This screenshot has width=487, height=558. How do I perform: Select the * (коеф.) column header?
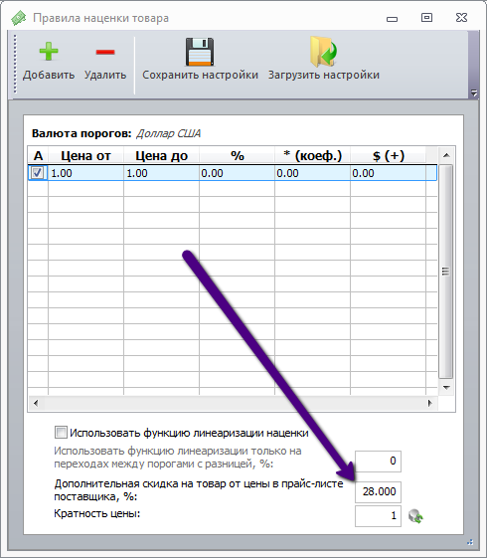click(312, 155)
